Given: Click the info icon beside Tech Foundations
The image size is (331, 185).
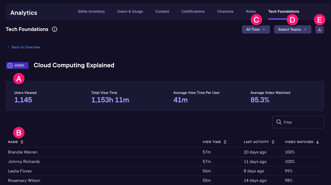Looking at the screenshot, I should (55, 29).
